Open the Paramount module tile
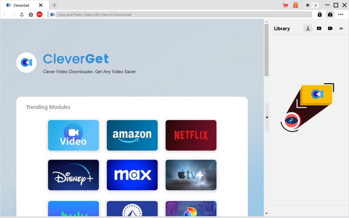Image resolution: width=349 pixels, height=218 pixels. (132, 209)
